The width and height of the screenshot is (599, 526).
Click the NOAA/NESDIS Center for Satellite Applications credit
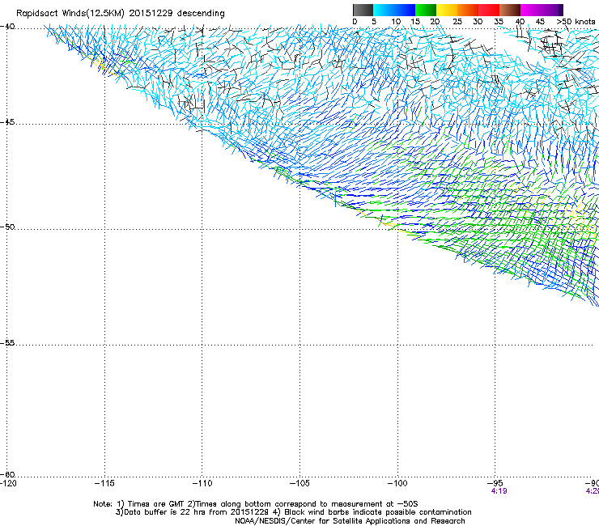point(350,521)
